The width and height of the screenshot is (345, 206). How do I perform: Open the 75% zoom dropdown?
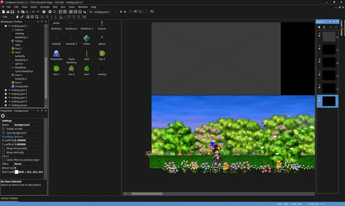point(11,17)
